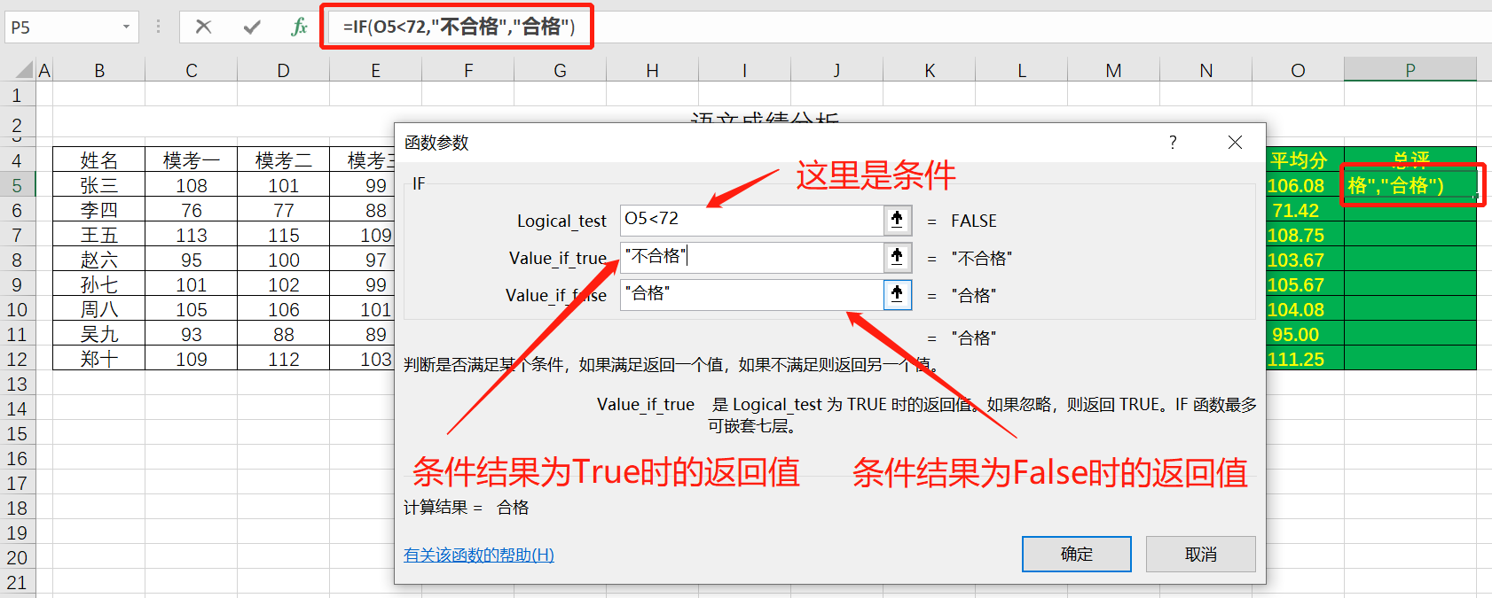This screenshot has width=1492, height=598.
Task: Select average score cell 111.25
Action: tap(1305, 359)
